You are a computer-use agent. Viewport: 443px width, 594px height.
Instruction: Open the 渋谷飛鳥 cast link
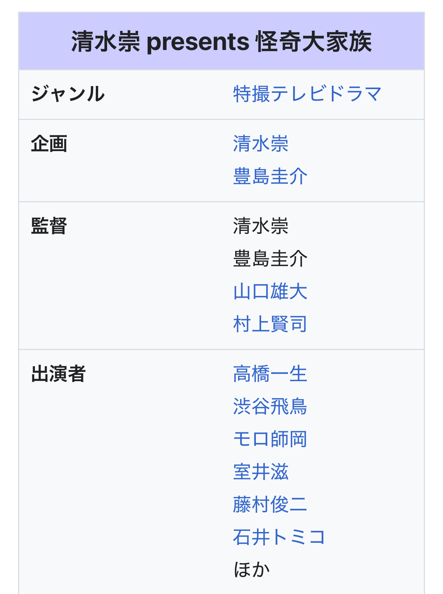(x=270, y=407)
